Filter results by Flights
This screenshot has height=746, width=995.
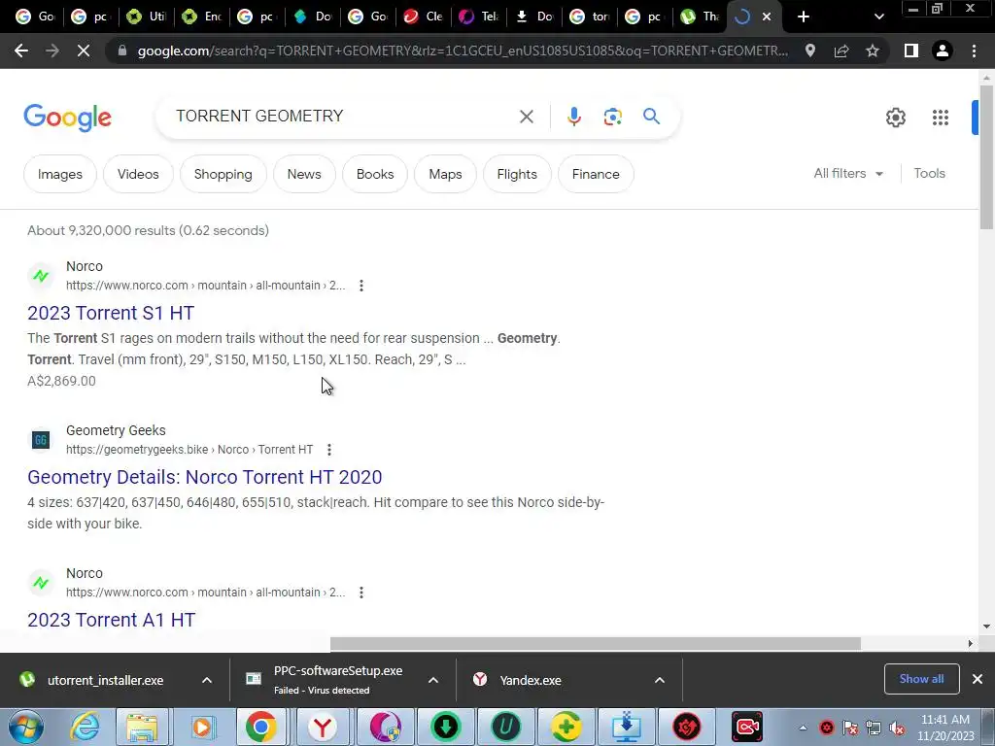(517, 174)
